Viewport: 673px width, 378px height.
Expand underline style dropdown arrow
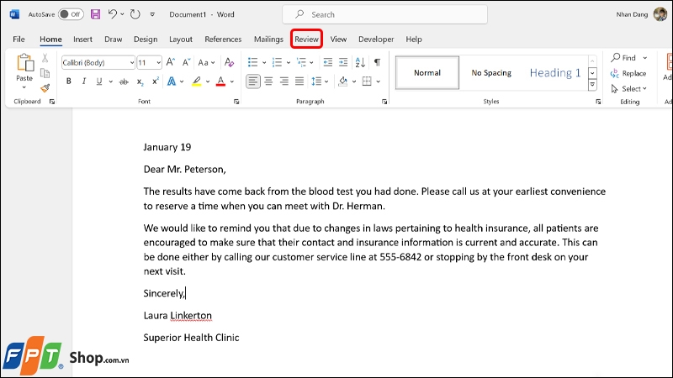point(110,81)
